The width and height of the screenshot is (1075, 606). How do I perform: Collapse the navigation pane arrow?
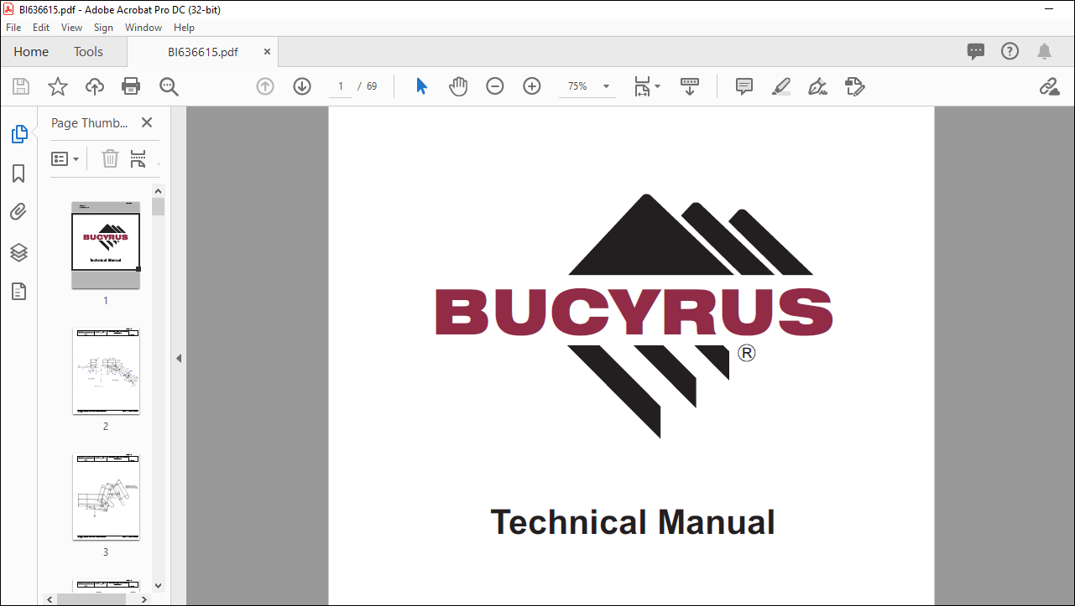tap(178, 358)
